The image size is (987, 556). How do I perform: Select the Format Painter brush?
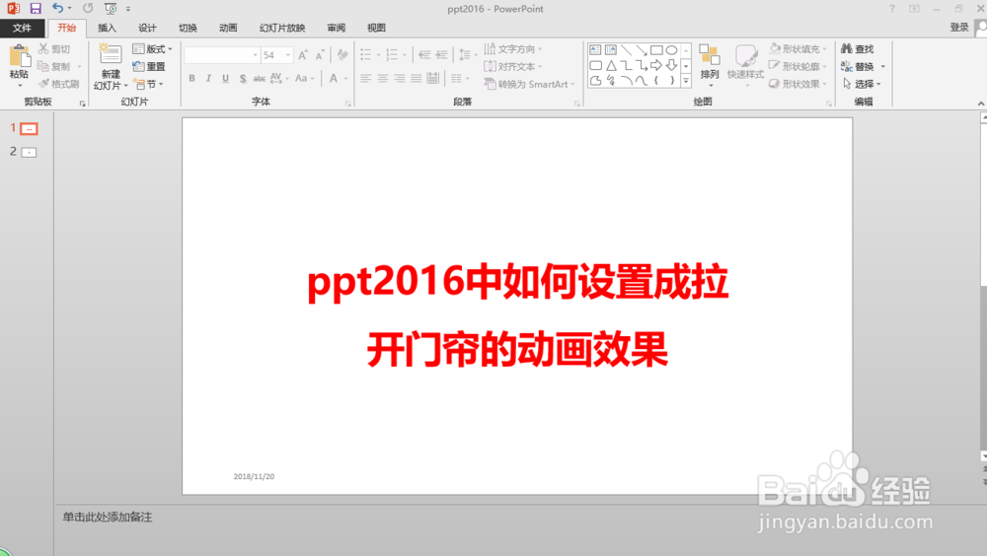click(43, 84)
